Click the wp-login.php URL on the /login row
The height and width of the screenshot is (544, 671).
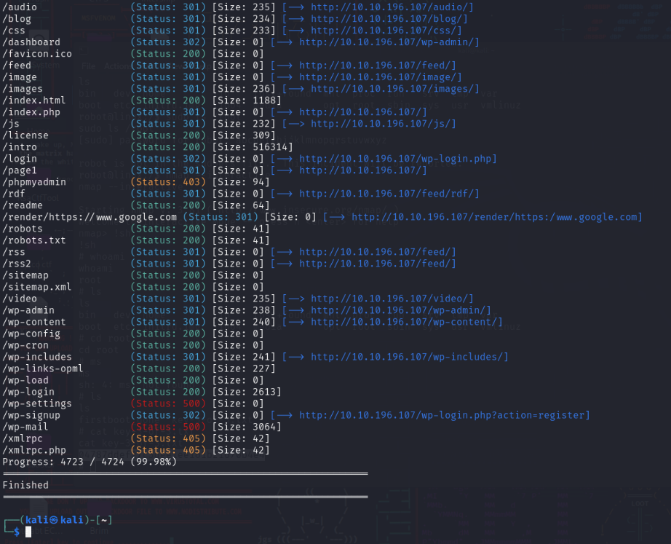point(396,159)
